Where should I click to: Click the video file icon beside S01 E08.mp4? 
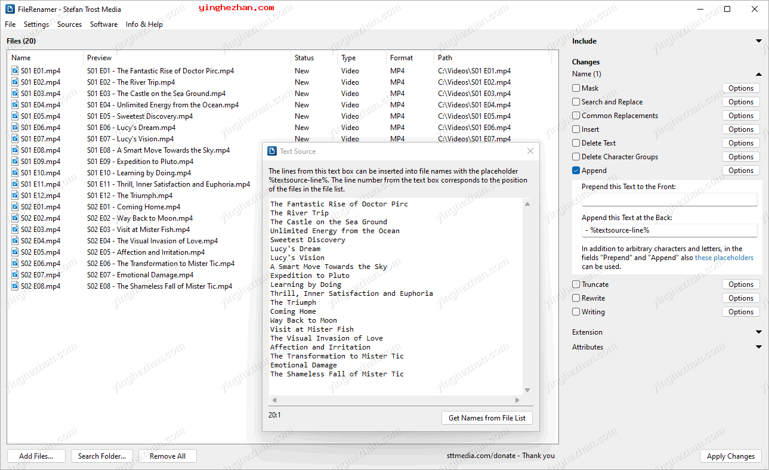(x=16, y=150)
